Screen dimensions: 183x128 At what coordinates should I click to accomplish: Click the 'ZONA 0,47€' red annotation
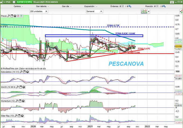(144, 48)
